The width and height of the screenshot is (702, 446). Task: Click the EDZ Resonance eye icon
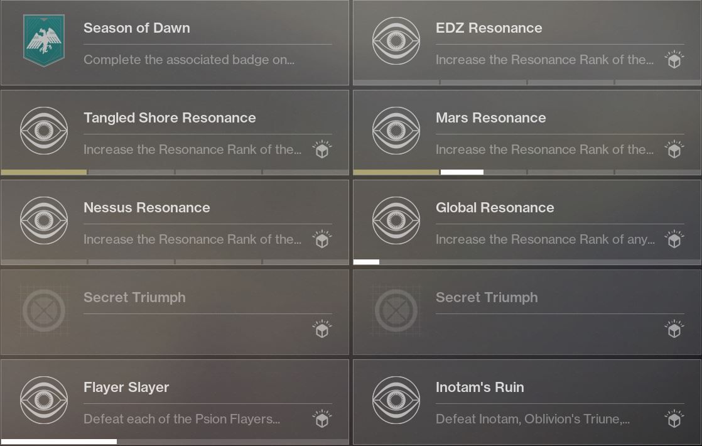(x=396, y=41)
